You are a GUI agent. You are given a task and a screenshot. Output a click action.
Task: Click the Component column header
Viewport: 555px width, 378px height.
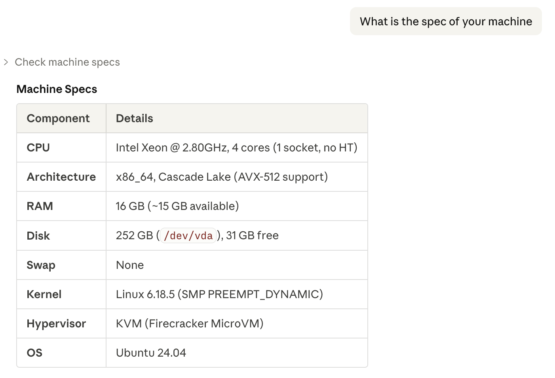click(x=58, y=119)
